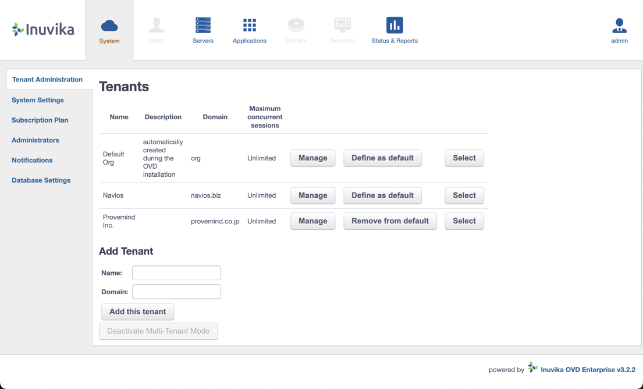Image resolution: width=643 pixels, height=389 pixels.
Task: Open the Applications grid icon
Action: 249,25
